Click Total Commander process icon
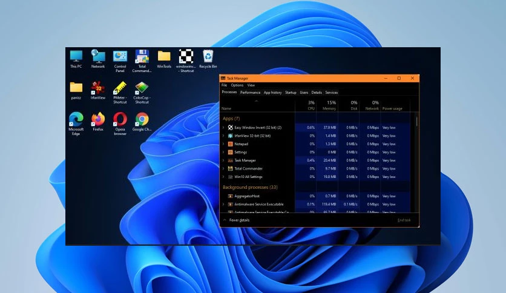 point(231,168)
